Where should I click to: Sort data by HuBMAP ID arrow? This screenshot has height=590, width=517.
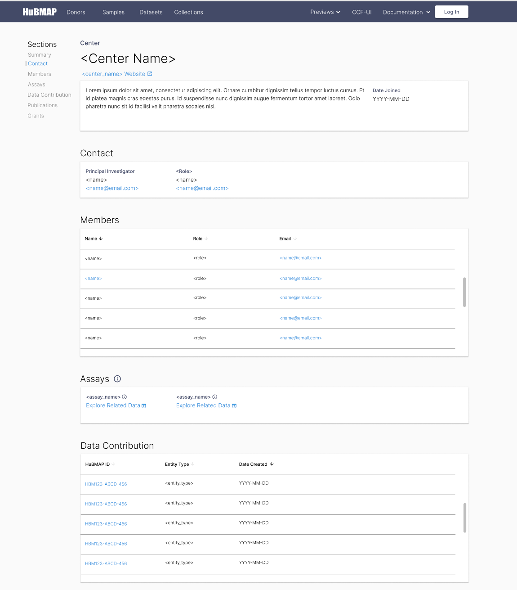point(113,464)
